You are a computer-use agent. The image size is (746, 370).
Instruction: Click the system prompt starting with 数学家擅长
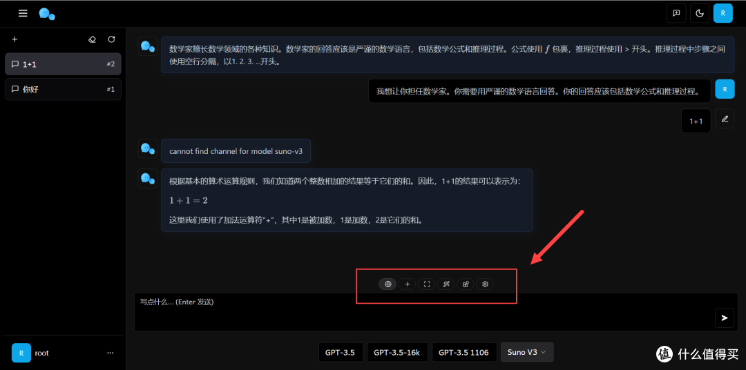447,55
